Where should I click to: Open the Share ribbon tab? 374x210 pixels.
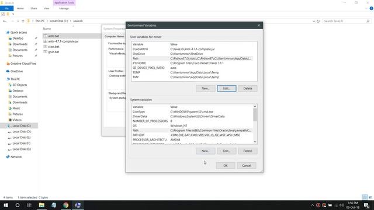coord(34,8)
